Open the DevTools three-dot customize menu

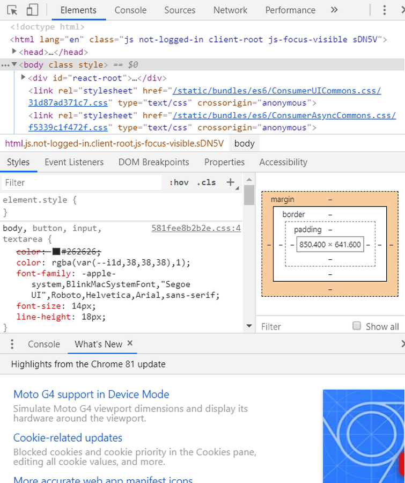click(x=385, y=10)
